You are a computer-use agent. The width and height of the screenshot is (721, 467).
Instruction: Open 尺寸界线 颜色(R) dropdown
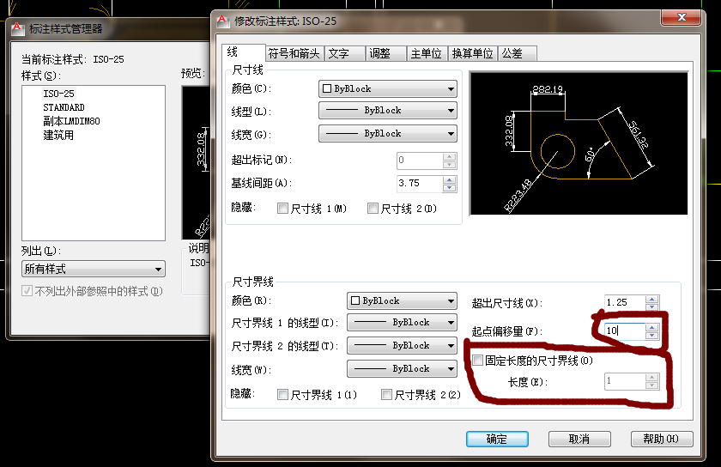click(402, 301)
